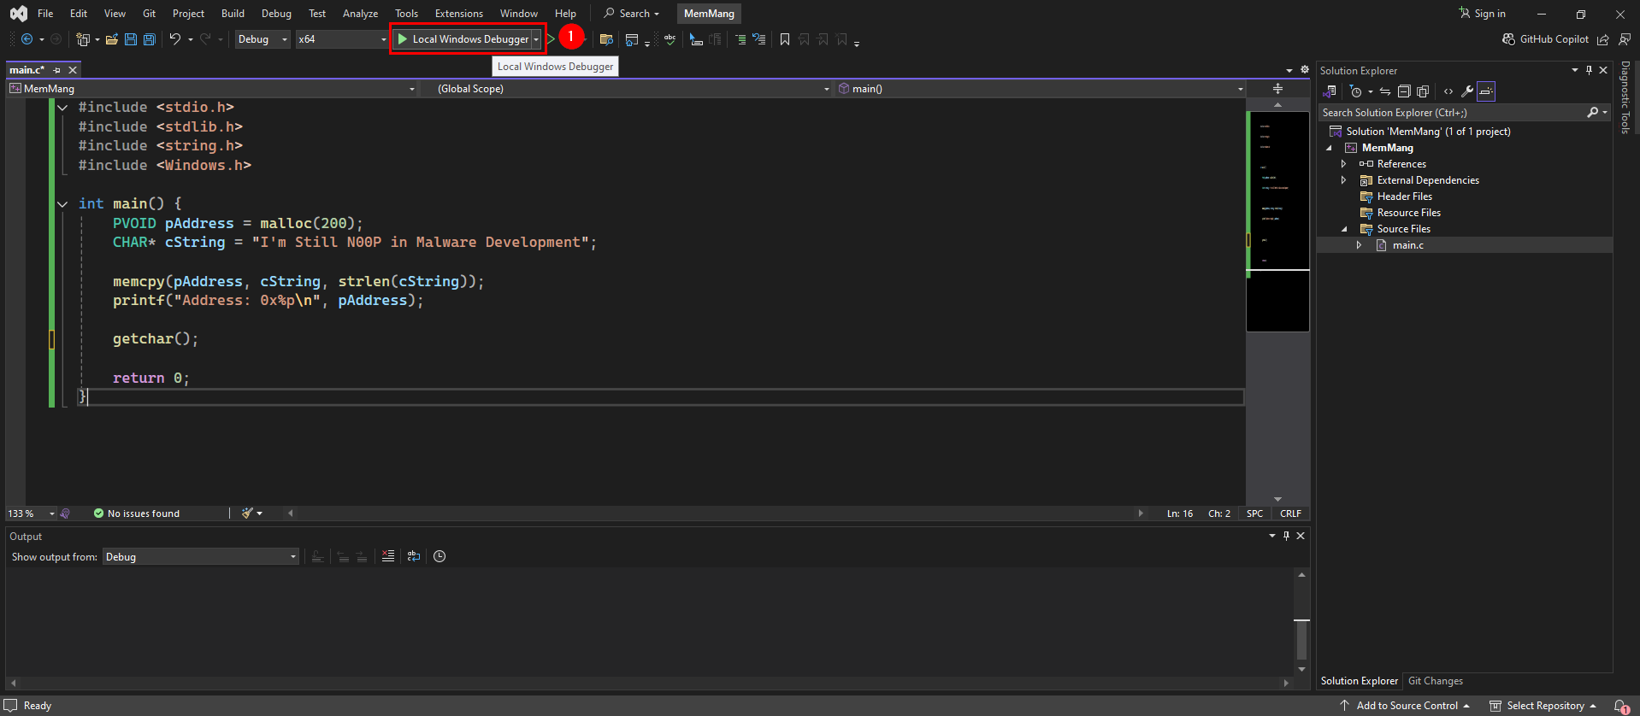The height and width of the screenshot is (716, 1640).
Task: Click the GitHub Copilot icon
Action: click(x=1508, y=39)
